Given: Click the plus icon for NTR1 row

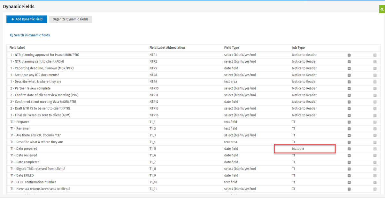Looking at the screenshot, I should 349,55.
